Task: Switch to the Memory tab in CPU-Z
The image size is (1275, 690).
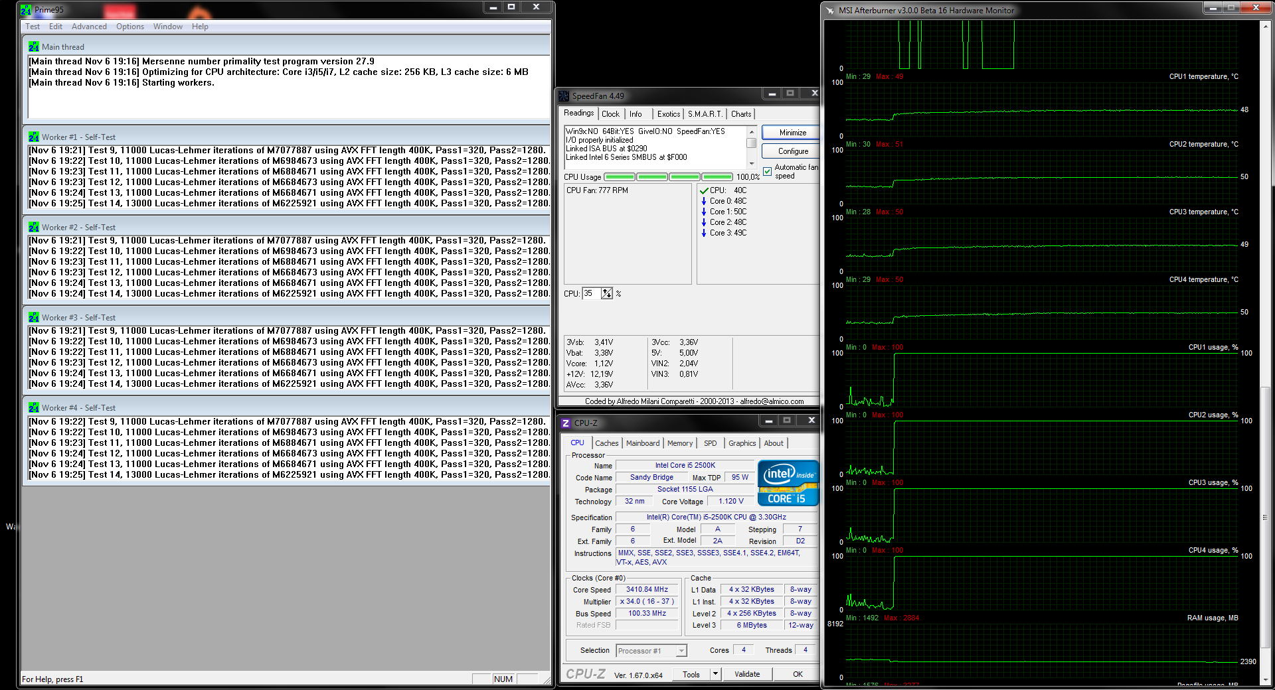Action: (680, 443)
